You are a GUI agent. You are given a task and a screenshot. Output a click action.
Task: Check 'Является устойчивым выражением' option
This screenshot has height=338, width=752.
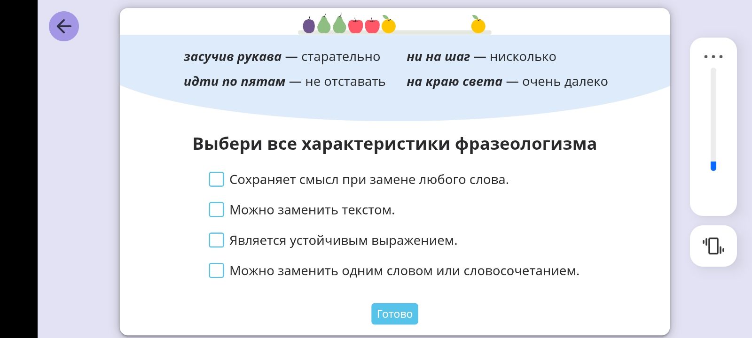click(216, 240)
